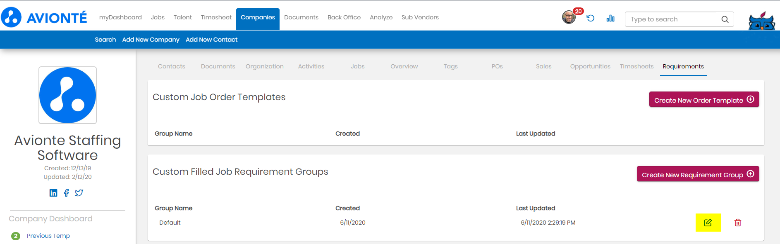Click the Updated: 2/12/20 text
Screen dimensions: 780x244
pos(68,177)
